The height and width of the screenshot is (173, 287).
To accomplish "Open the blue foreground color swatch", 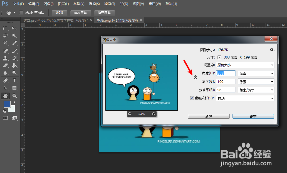I will [x=7, y=104].
